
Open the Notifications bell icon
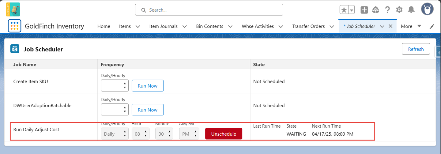coord(411,10)
